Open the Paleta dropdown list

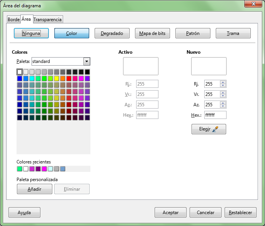tap(87, 61)
